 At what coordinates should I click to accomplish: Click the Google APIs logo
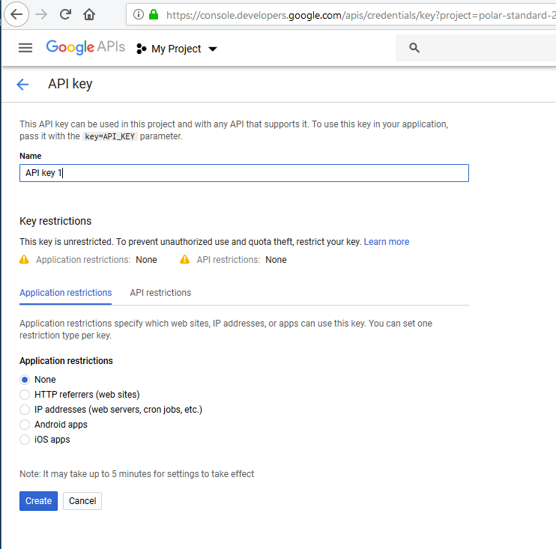pyautogui.click(x=85, y=47)
